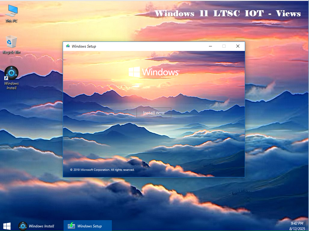Activate Windows Setup taskbar button
Image resolution: width=309 pixels, height=231 pixels.
tap(88, 226)
